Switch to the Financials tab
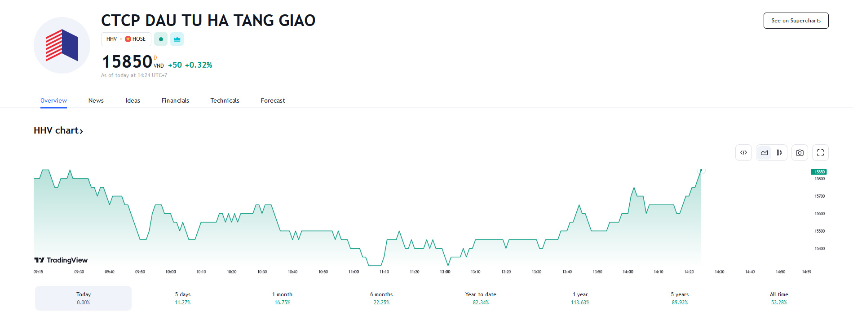The image size is (853, 320). (175, 100)
